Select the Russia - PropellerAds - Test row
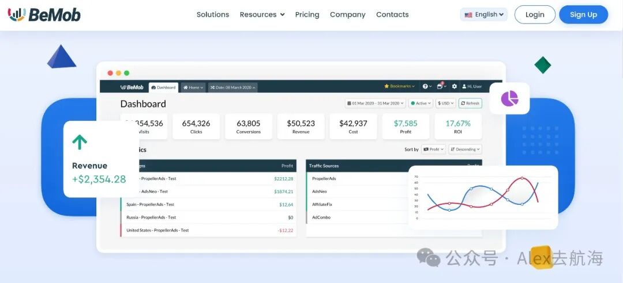Image resolution: width=623 pixels, height=283 pixels. [208, 217]
